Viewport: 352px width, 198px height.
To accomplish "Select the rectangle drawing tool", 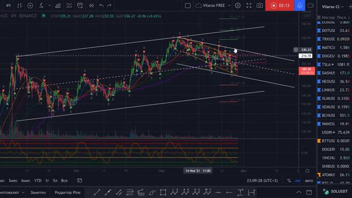I will [163, 193].
